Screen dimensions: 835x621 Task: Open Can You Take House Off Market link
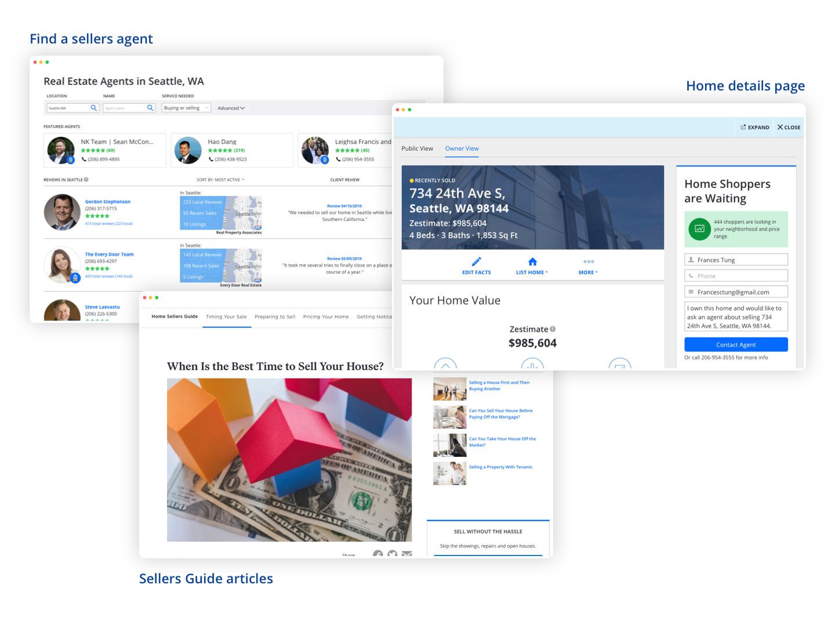pyautogui.click(x=502, y=442)
